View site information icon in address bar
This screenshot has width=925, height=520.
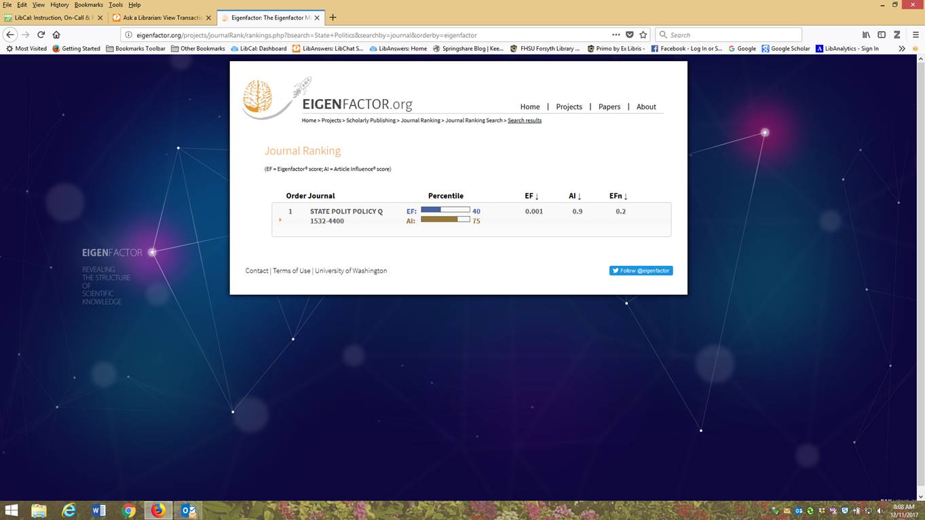(x=129, y=35)
